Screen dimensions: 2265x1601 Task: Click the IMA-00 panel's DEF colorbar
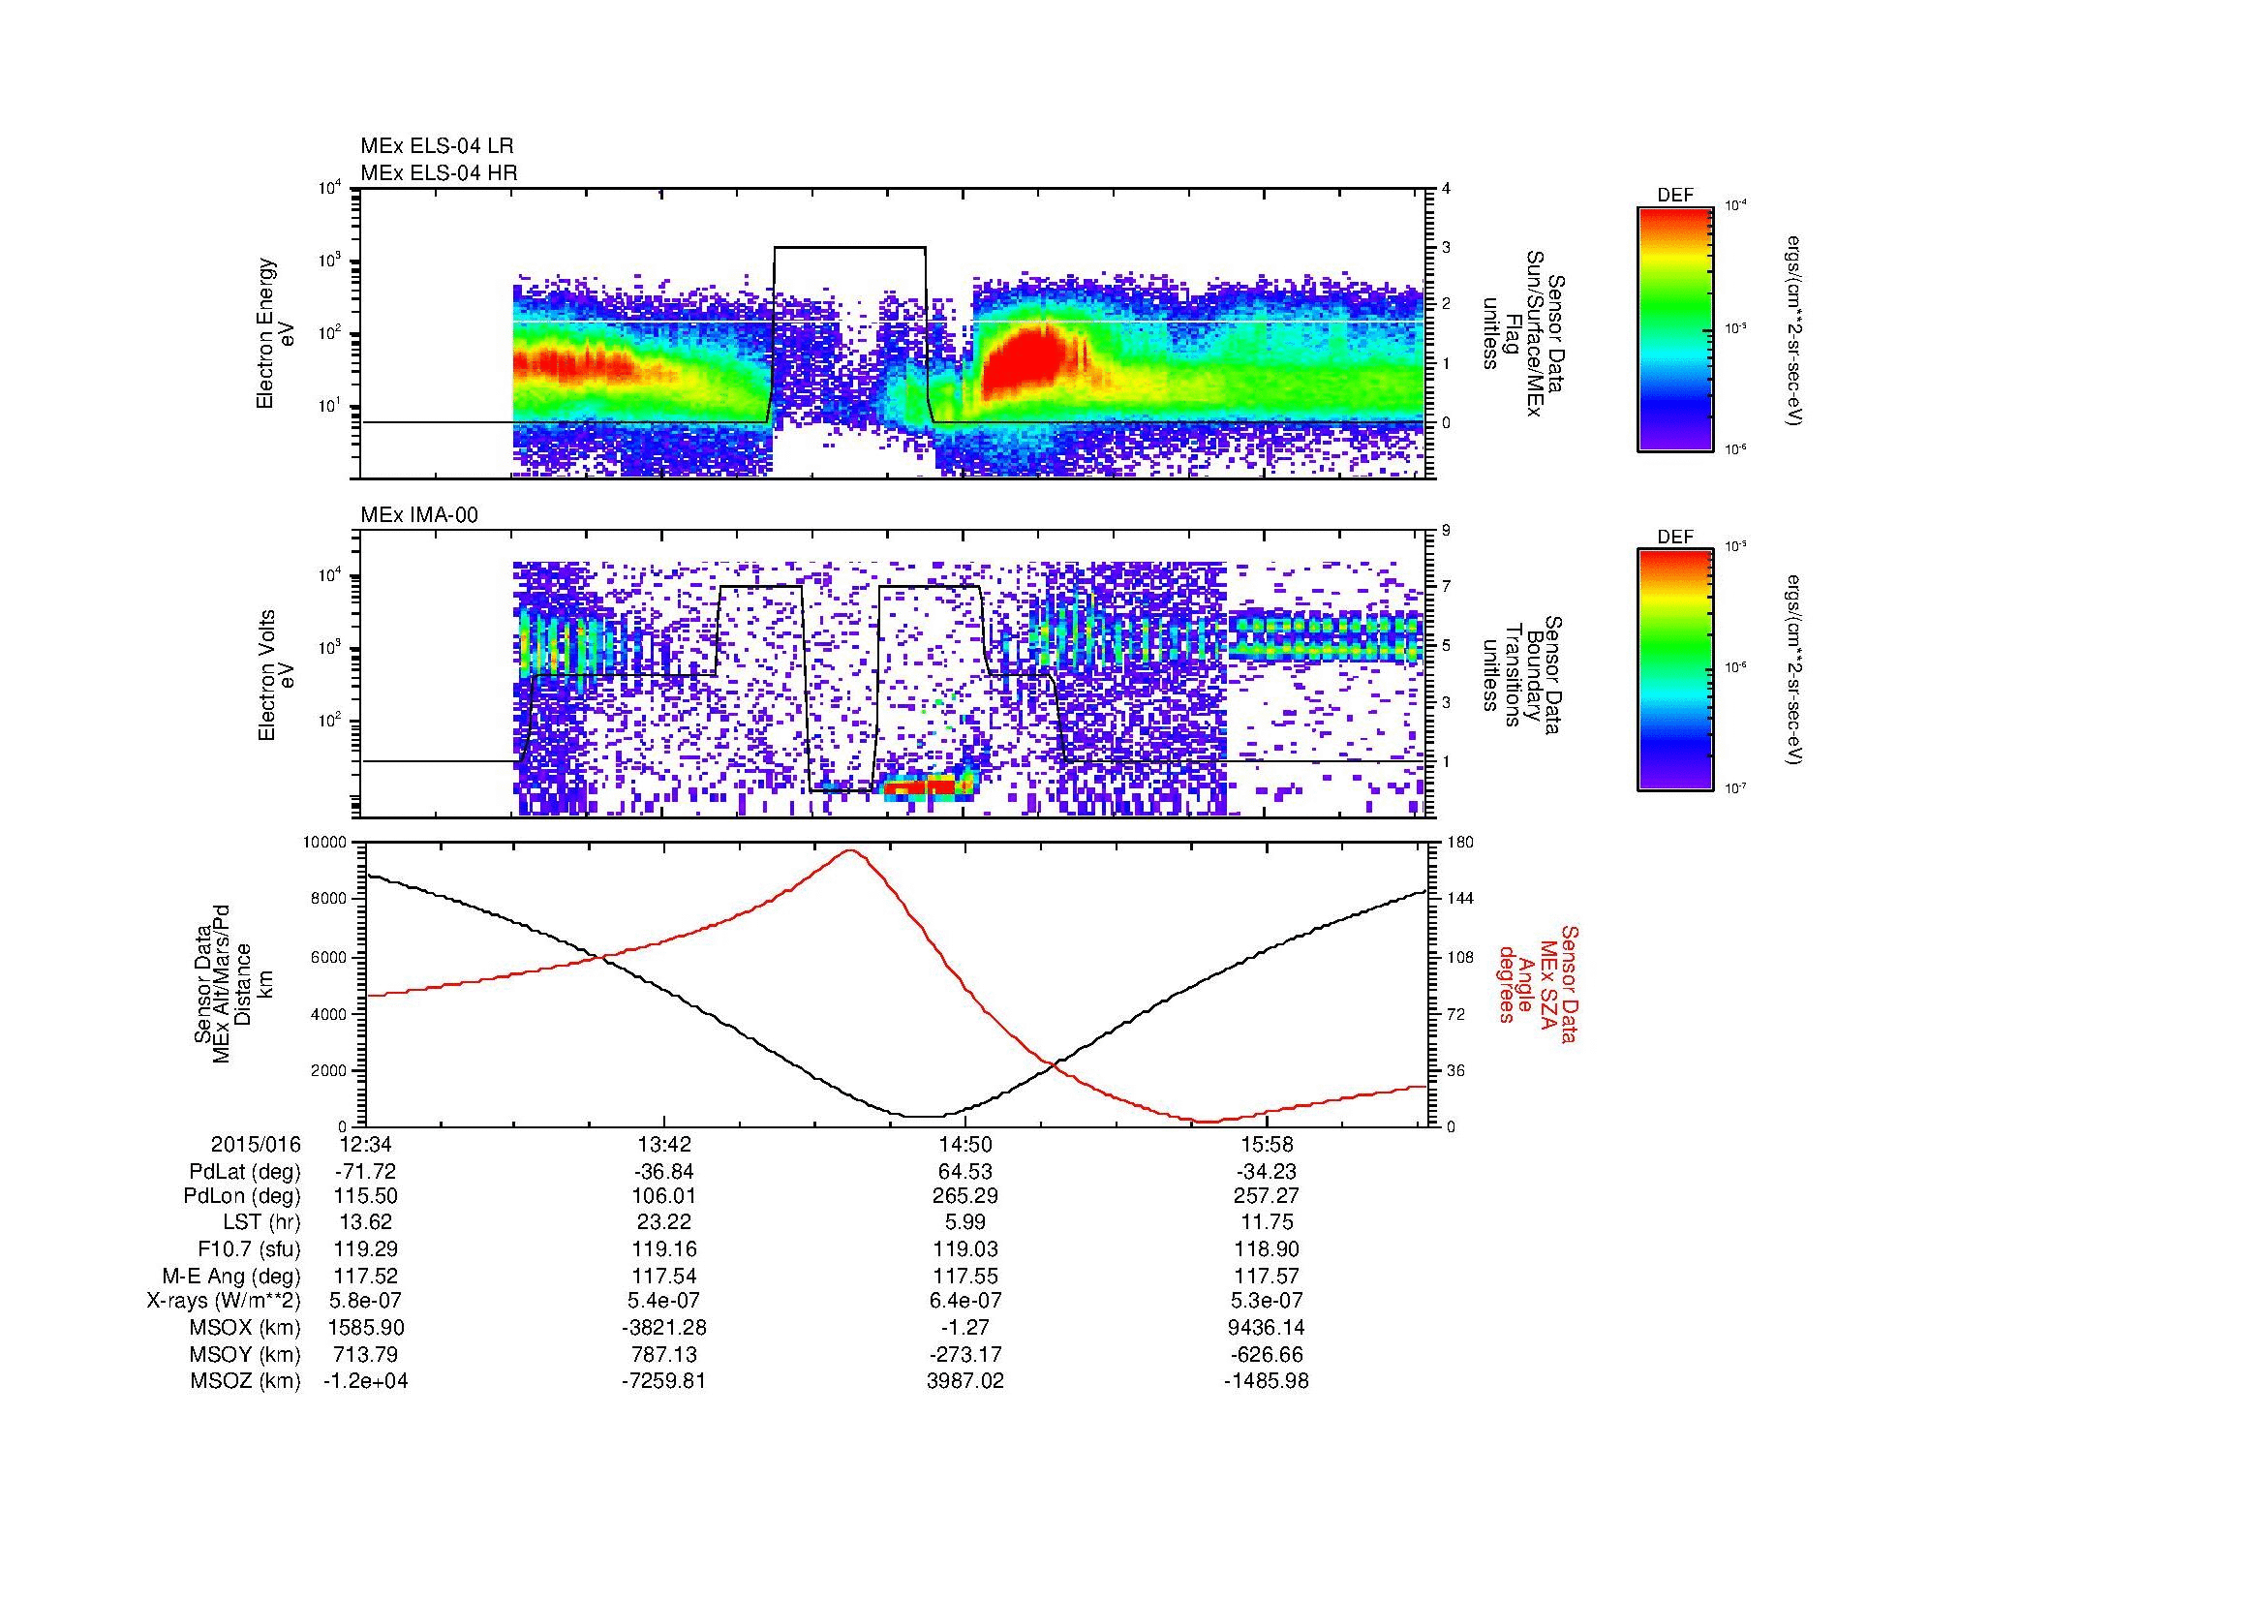[1675, 670]
